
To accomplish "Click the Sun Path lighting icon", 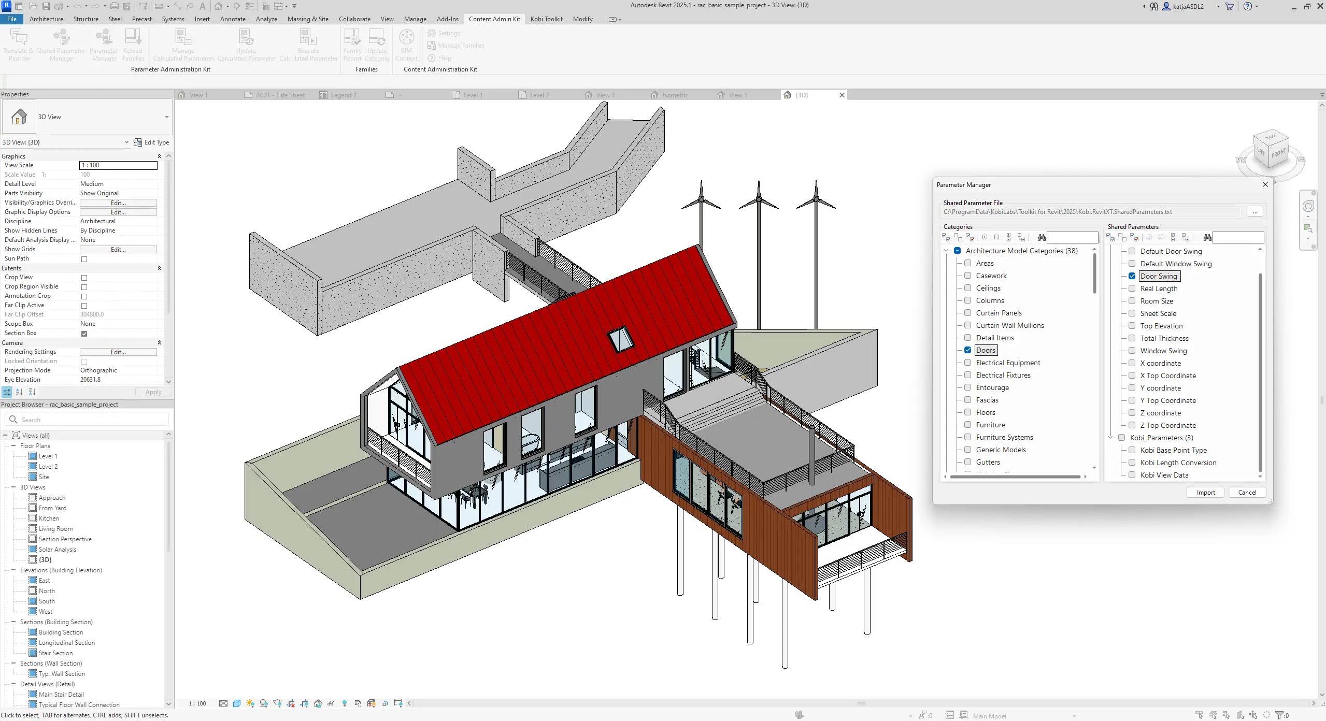I will (x=250, y=703).
